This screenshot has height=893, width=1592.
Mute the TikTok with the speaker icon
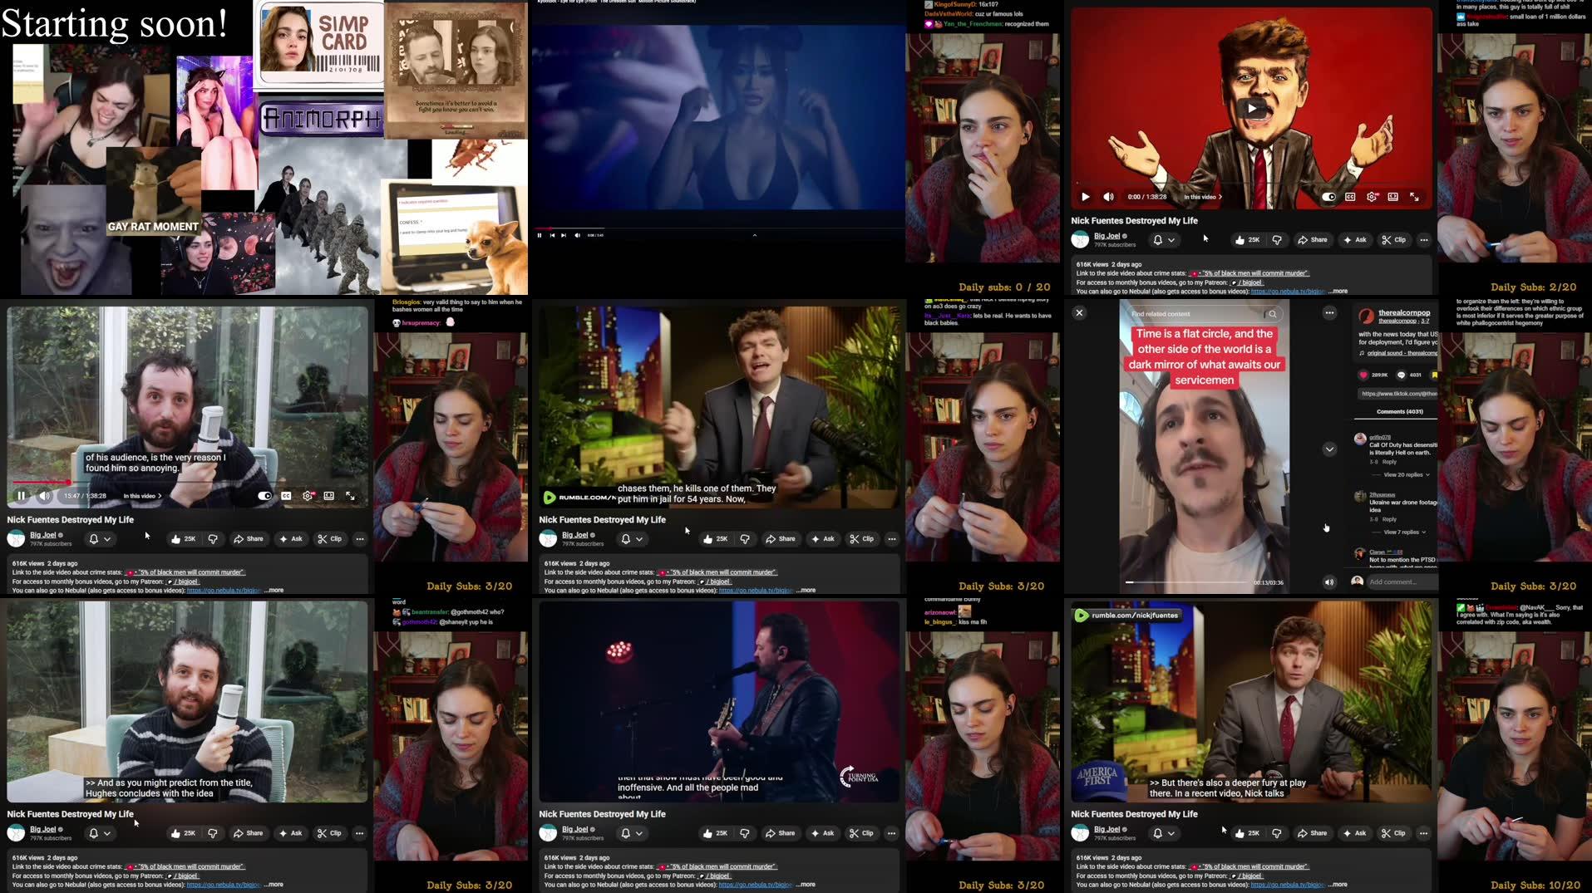click(x=1328, y=581)
